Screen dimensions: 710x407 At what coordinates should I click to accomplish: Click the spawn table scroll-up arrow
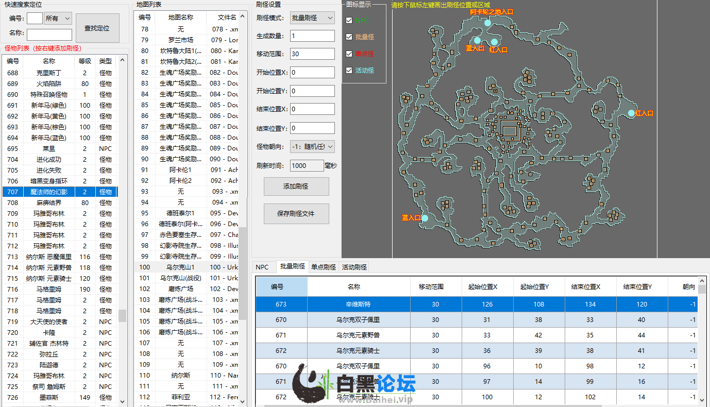pos(702,282)
